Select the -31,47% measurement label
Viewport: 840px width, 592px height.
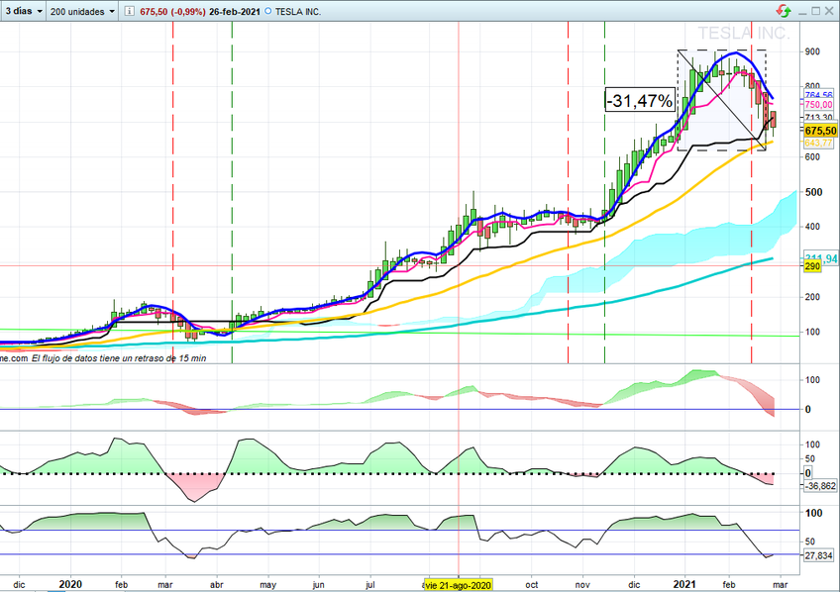(640, 100)
